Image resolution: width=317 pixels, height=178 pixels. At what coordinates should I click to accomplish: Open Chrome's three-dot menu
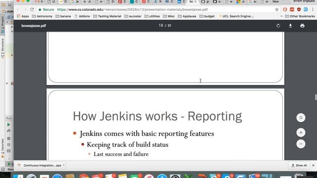[313, 9]
